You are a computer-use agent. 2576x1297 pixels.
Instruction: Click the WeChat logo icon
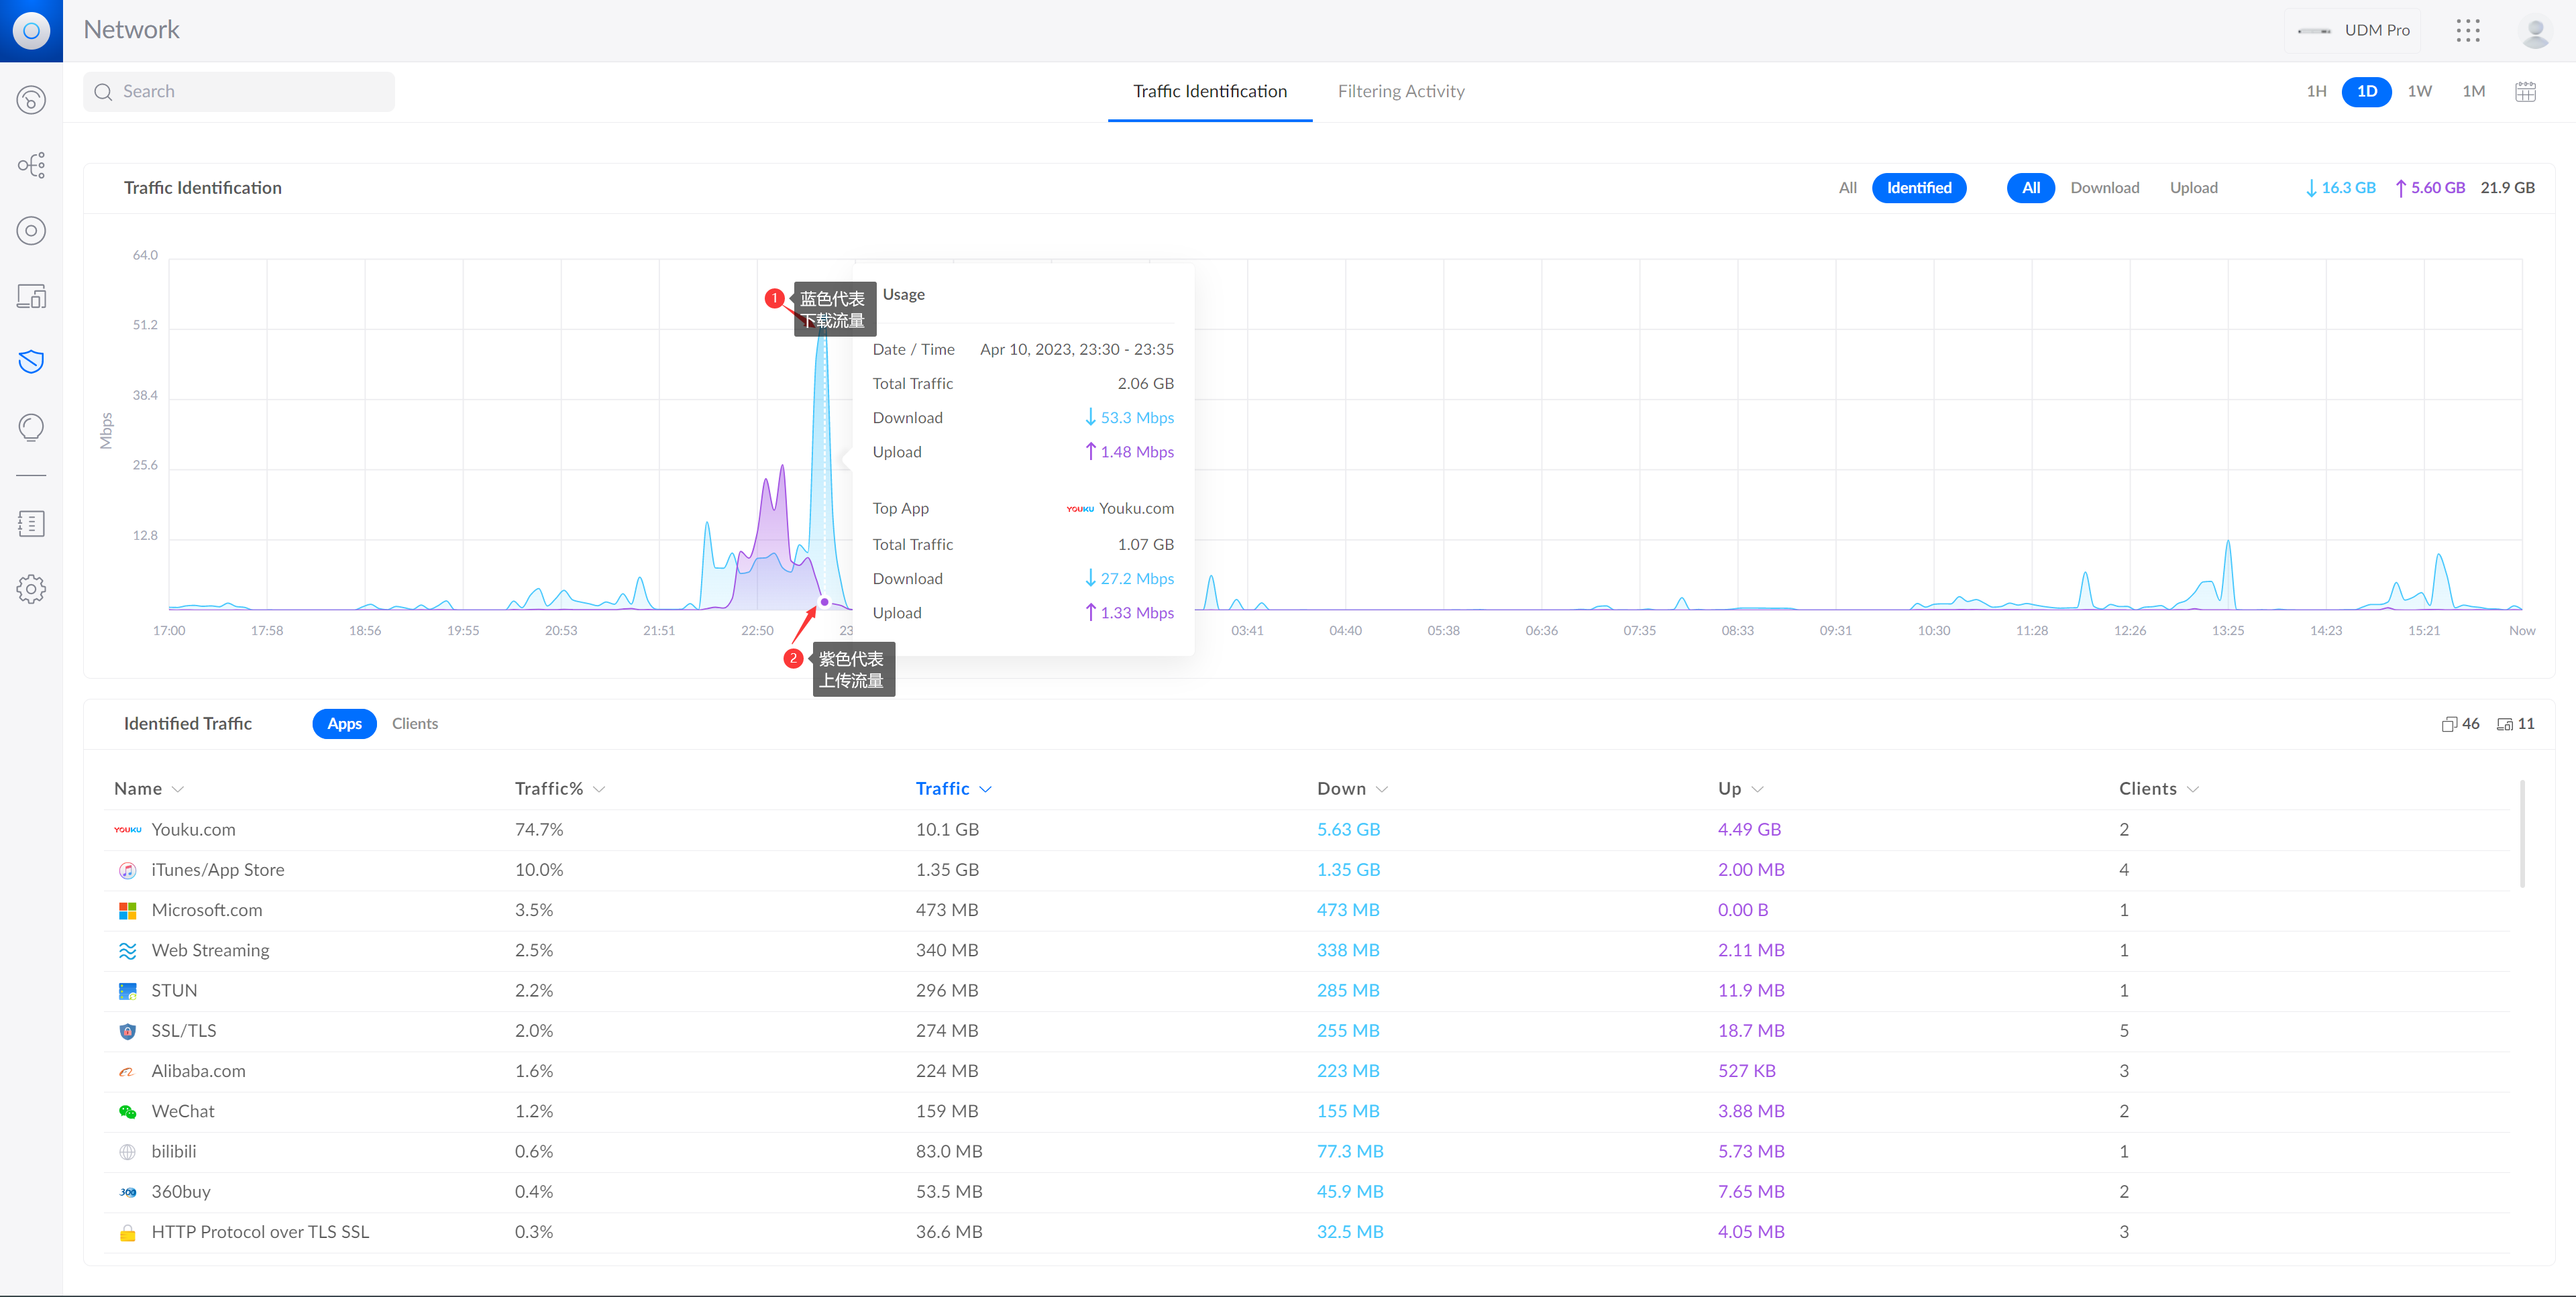pos(127,1112)
